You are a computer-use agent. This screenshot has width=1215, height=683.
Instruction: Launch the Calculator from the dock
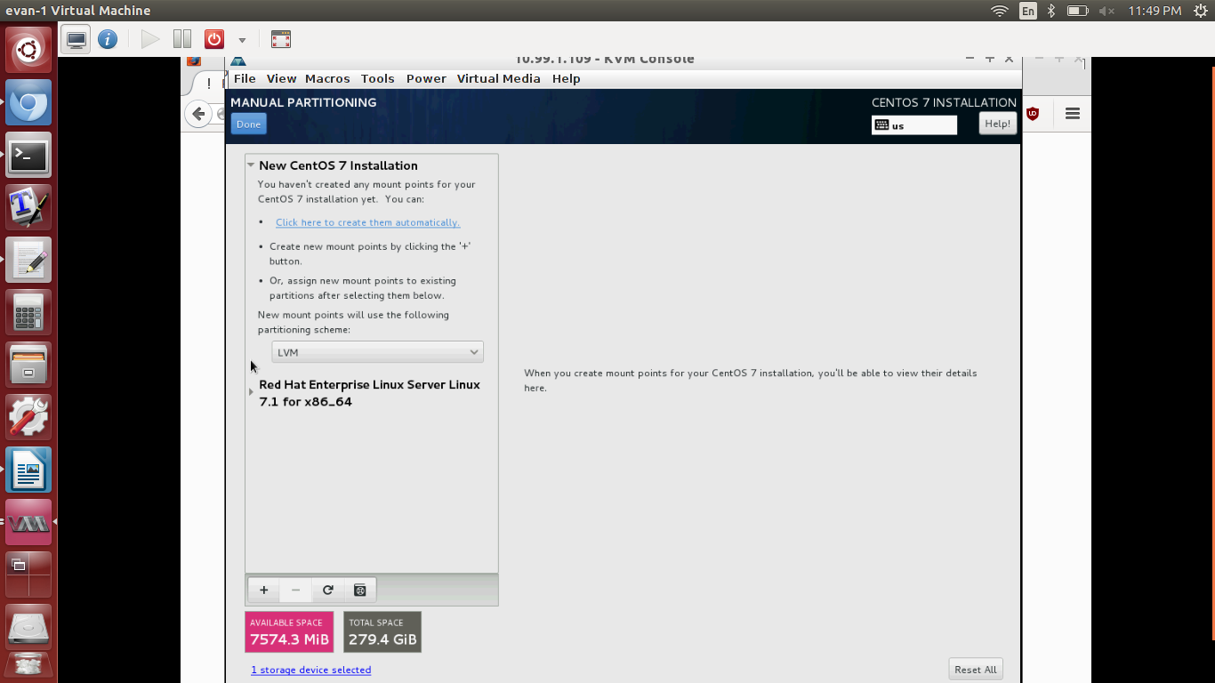tap(28, 313)
